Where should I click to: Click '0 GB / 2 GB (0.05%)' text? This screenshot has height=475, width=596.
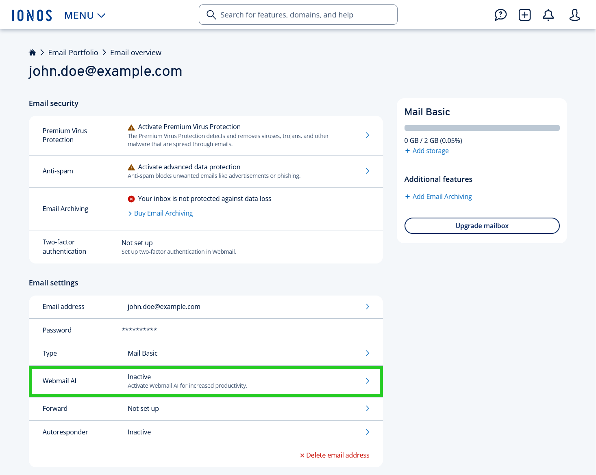coord(433,140)
